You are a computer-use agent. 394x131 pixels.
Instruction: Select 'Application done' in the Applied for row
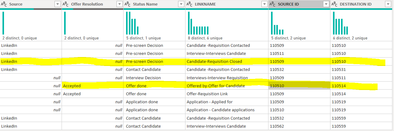coord(154,102)
